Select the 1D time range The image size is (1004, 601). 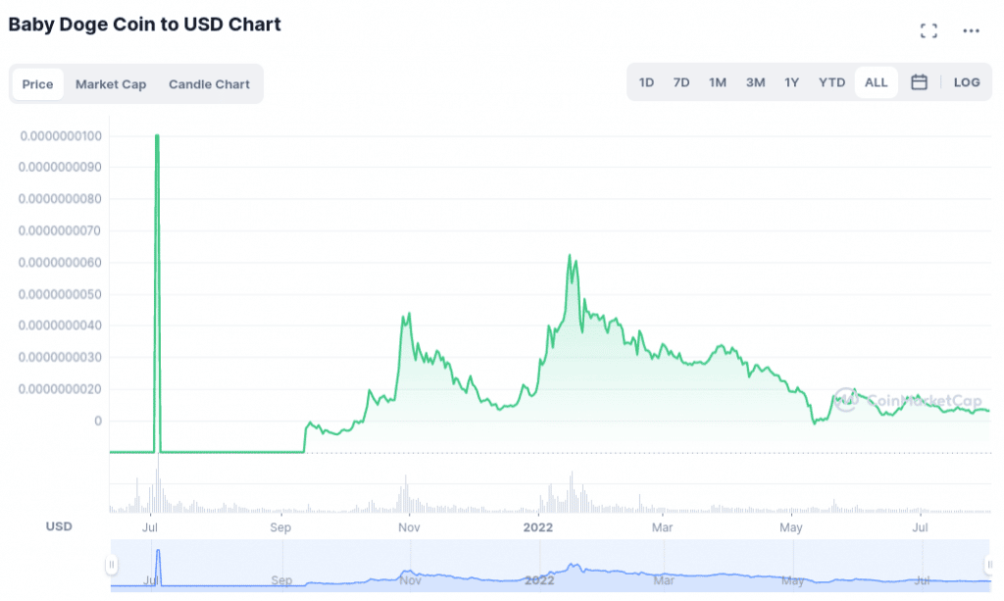pos(646,82)
